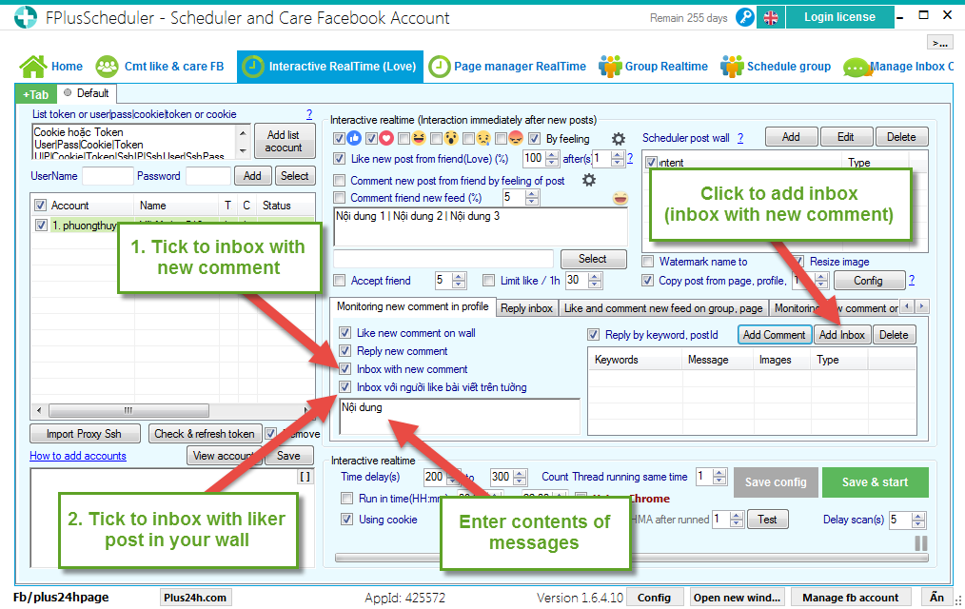Click the toolbar overflow >... button
The height and width of the screenshot is (609, 965).
[x=939, y=43]
